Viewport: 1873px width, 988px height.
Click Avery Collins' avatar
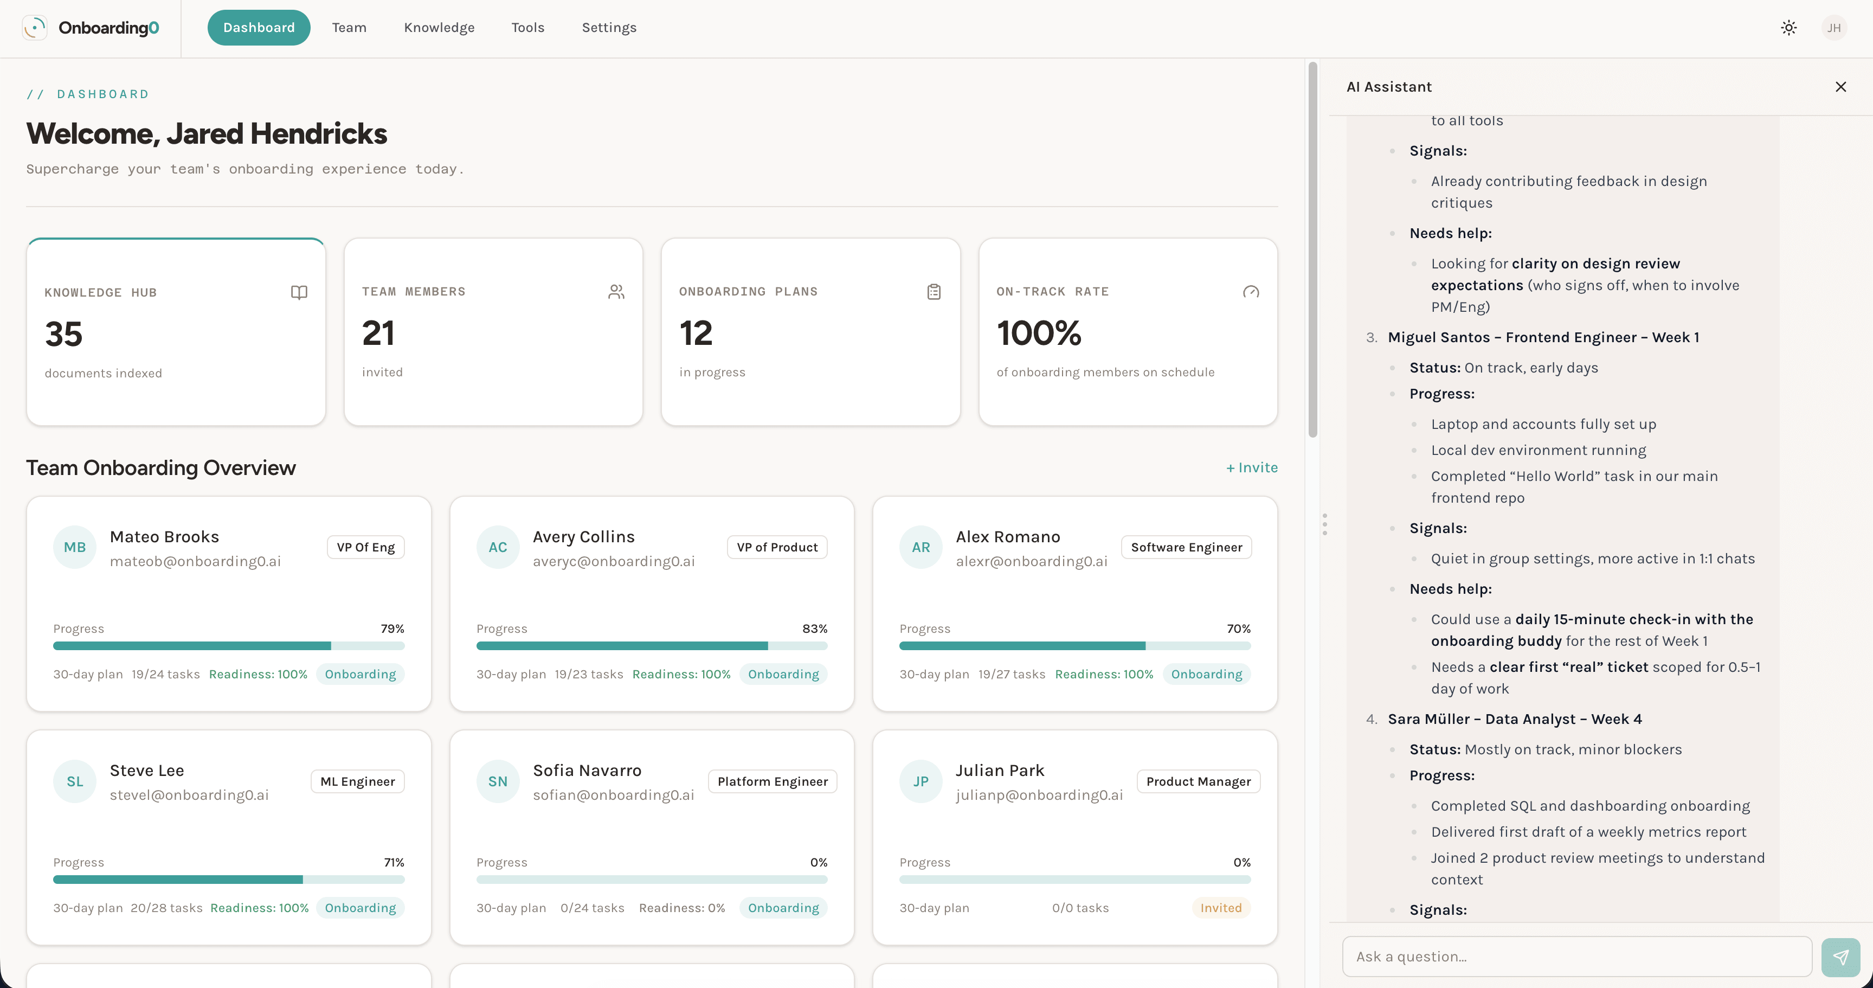[x=498, y=547]
